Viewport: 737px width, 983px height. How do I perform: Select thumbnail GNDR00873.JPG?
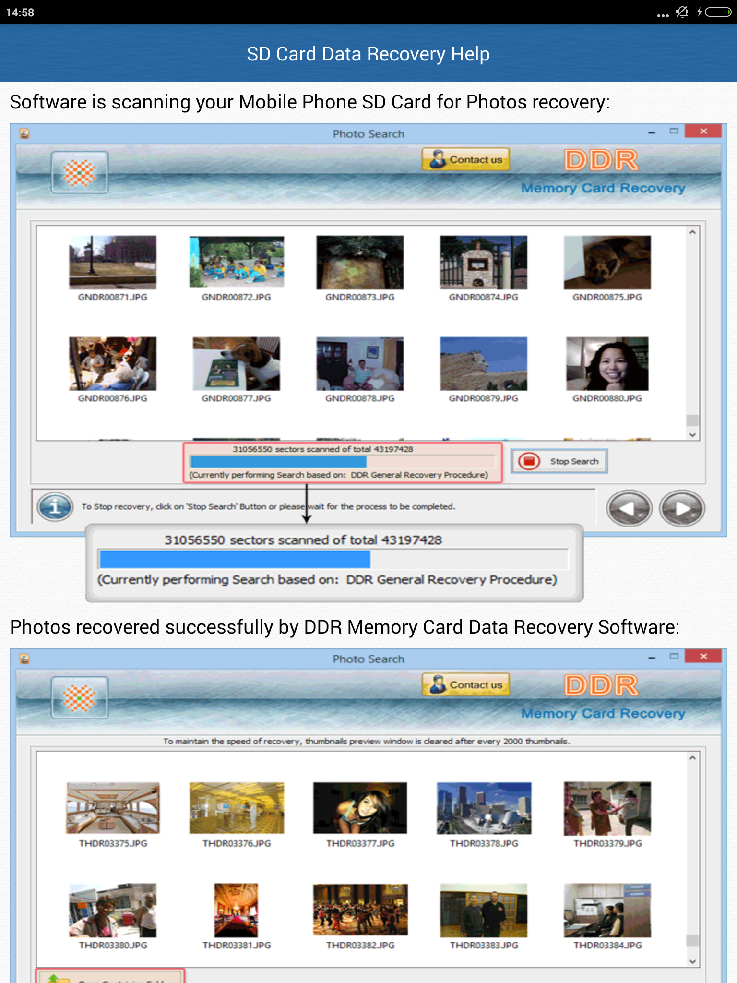360,262
